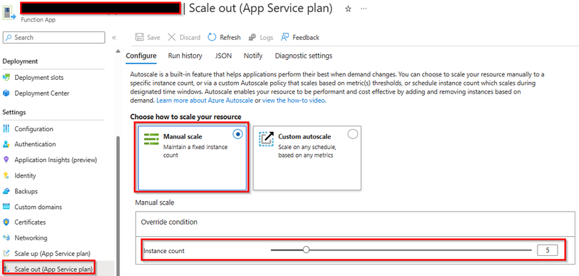This screenshot has height=276, width=579.
Task: Click the Deployment slots icon
Action: pos(6,78)
